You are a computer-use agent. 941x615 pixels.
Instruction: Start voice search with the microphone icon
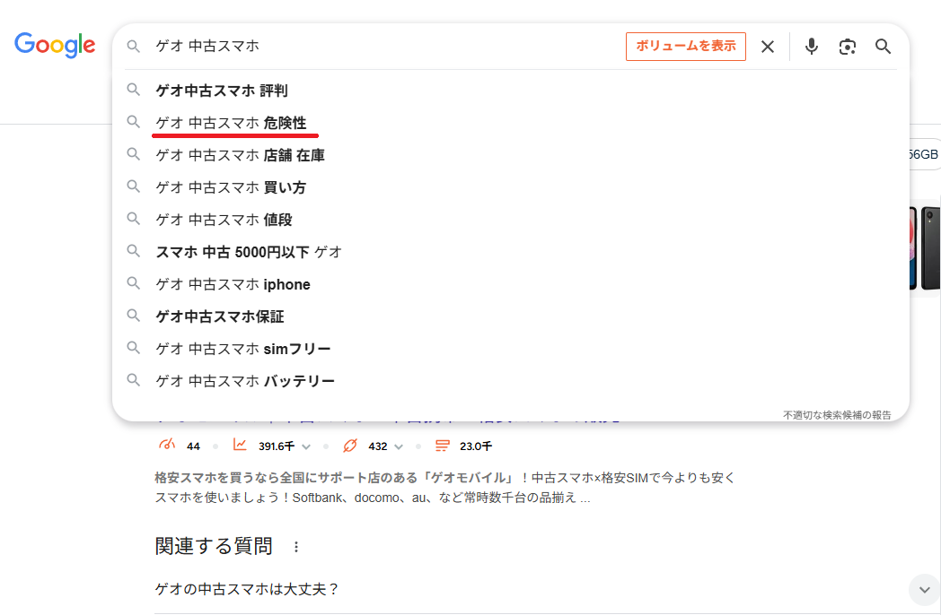(812, 47)
